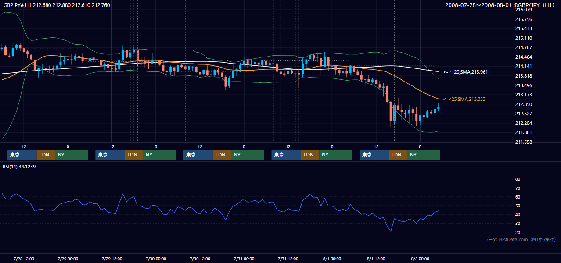Click RSI axis level 70

[x=518, y=188]
